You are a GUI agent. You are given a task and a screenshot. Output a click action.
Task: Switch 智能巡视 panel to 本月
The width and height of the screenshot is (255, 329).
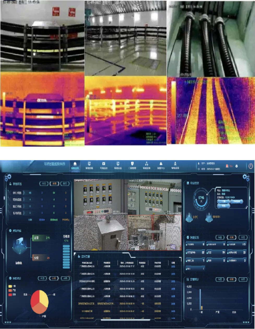(65, 184)
